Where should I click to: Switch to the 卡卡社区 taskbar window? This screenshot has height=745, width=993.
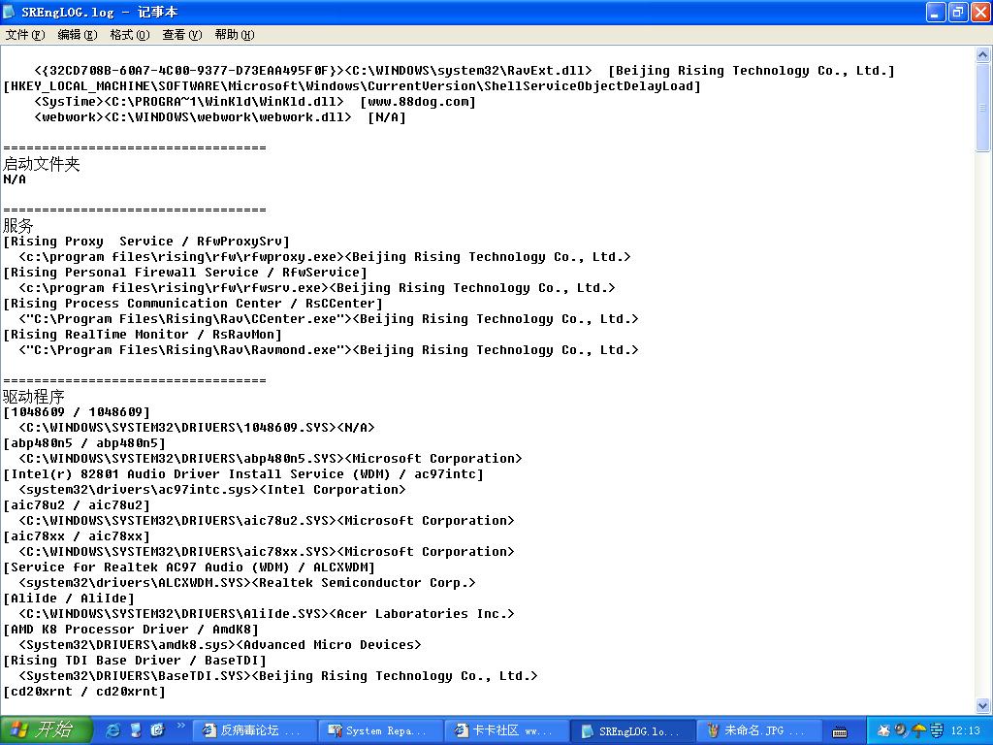click(x=505, y=730)
